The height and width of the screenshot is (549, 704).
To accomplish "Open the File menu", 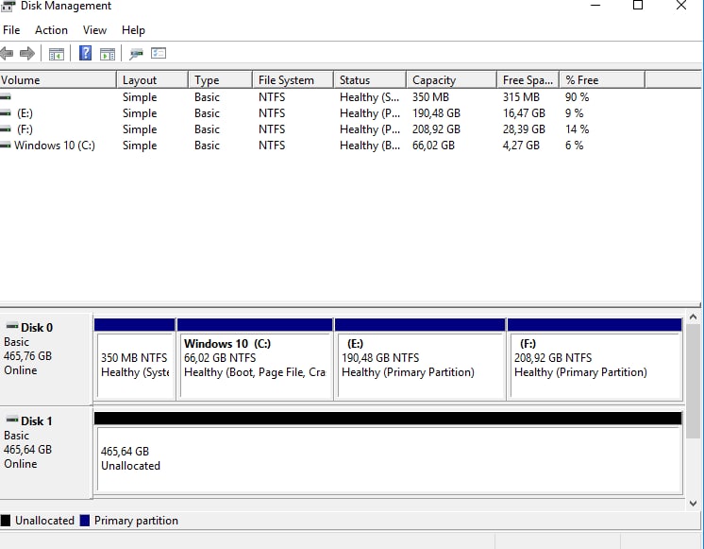I will (11, 30).
